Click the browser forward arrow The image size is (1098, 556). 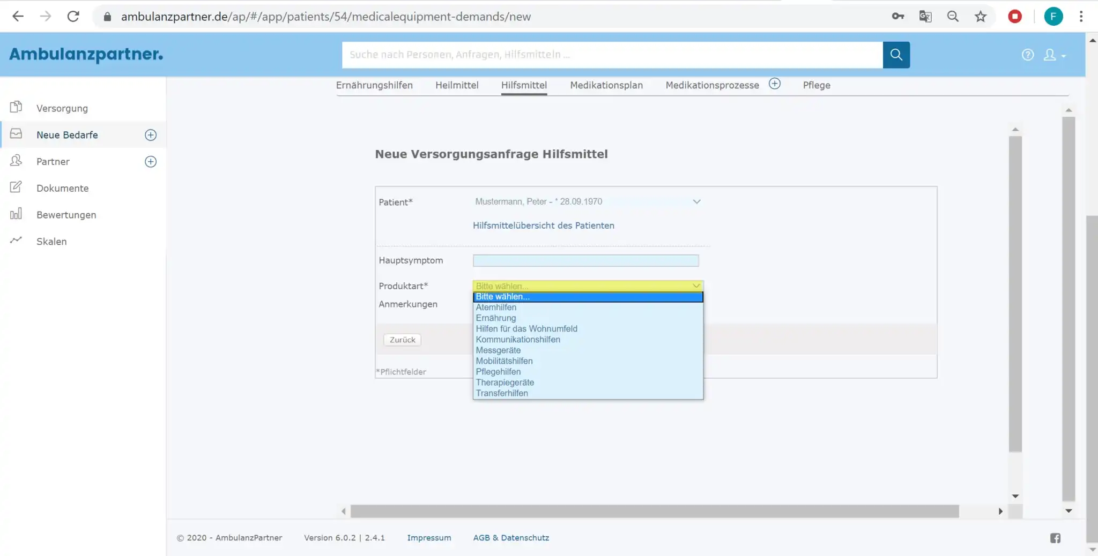coord(46,16)
